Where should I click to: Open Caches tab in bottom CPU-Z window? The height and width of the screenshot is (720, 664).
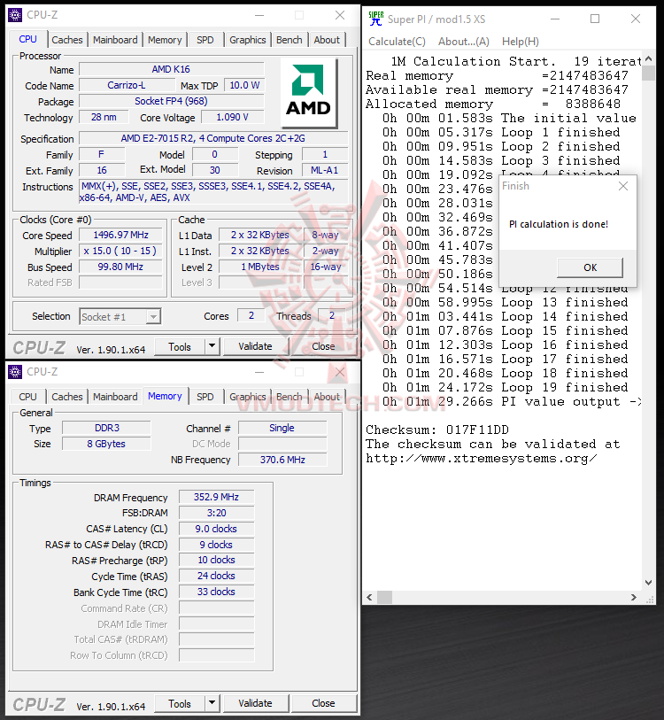coord(67,397)
